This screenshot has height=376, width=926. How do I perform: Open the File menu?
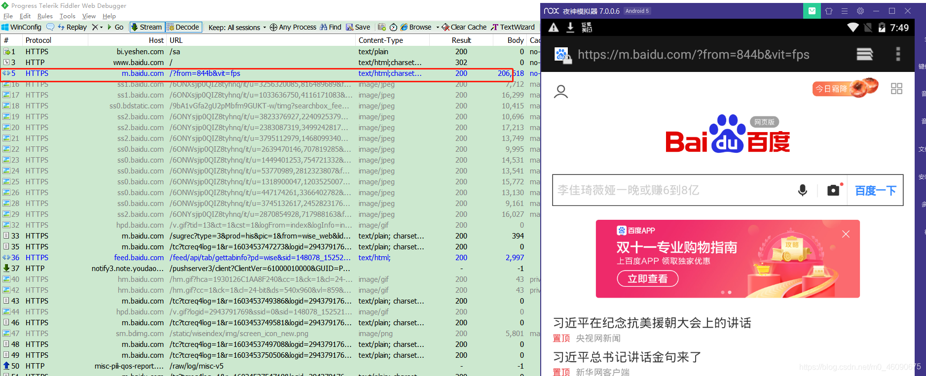(8, 16)
